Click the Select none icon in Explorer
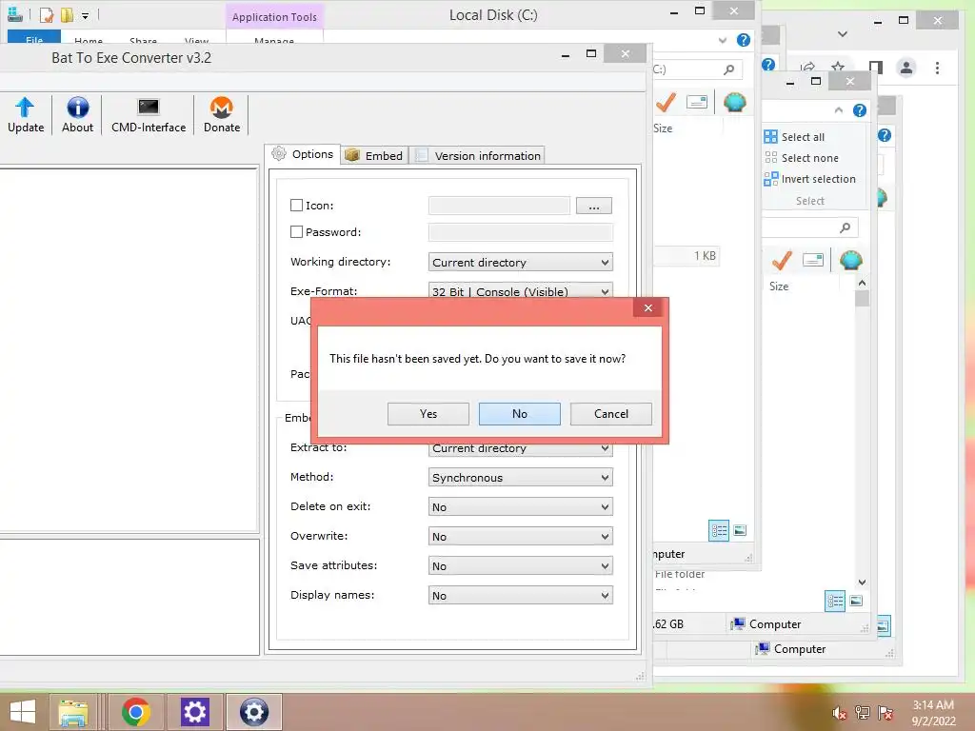 (x=770, y=157)
